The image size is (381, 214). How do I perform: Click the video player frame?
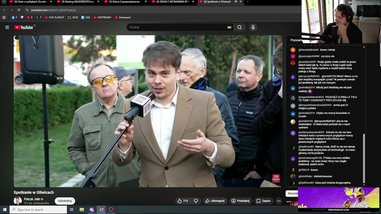click(148, 111)
